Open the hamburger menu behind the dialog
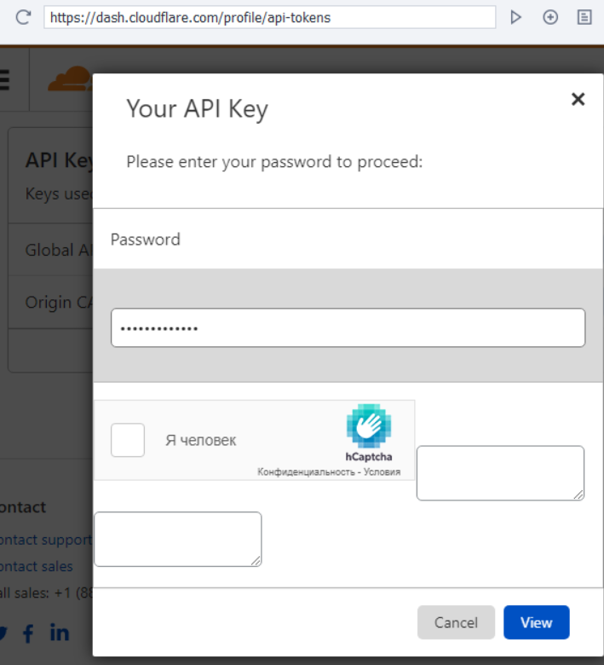Viewport: 604px width, 665px height. coord(3,80)
